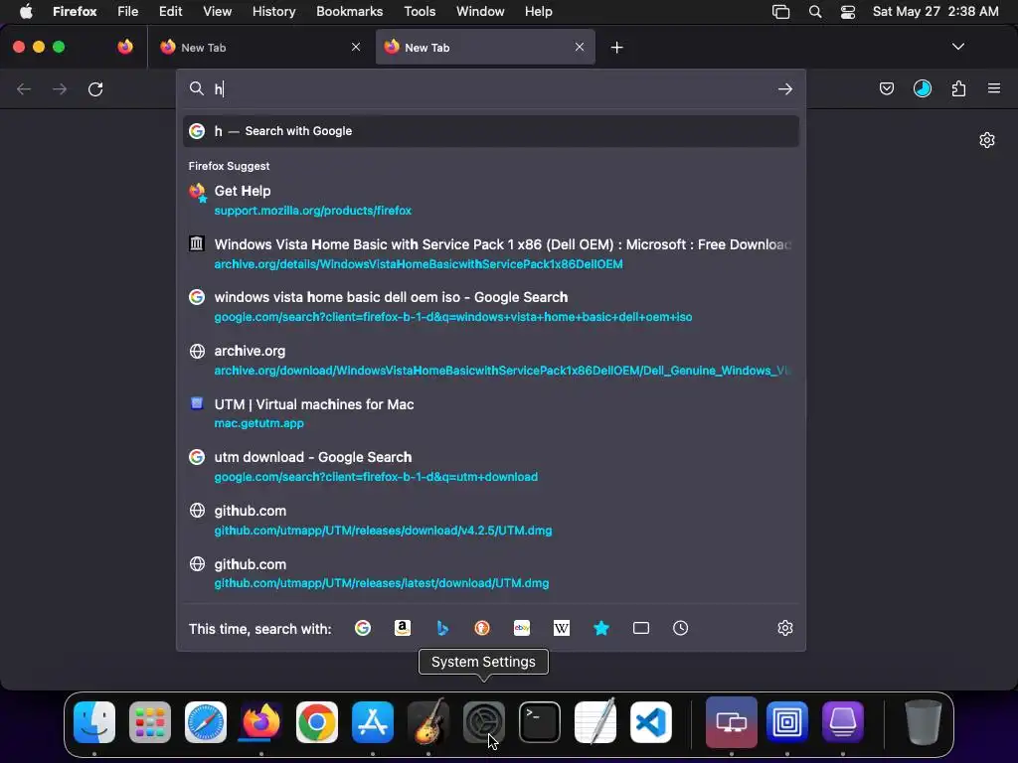Open the UTM app in dock
Viewport: 1018px width, 763px height.
[843, 721]
